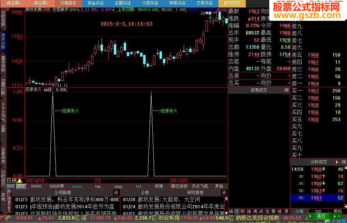Click the 指标 button
Viewport: 347px width, 223px height.
[x=11, y=186]
